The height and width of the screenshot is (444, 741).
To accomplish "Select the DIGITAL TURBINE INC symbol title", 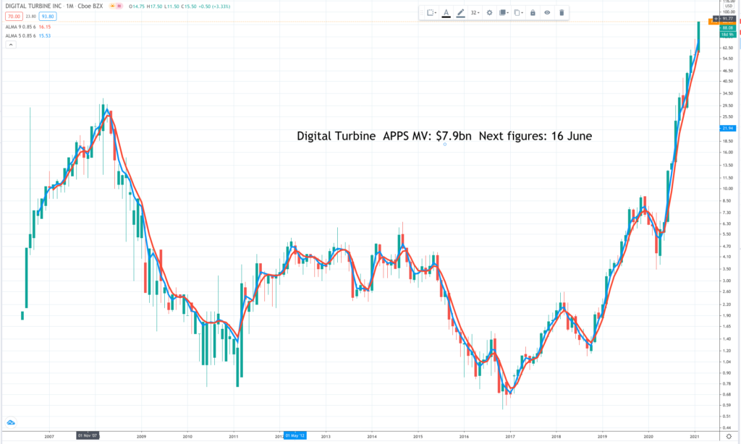I will click(x=33, y=6).
